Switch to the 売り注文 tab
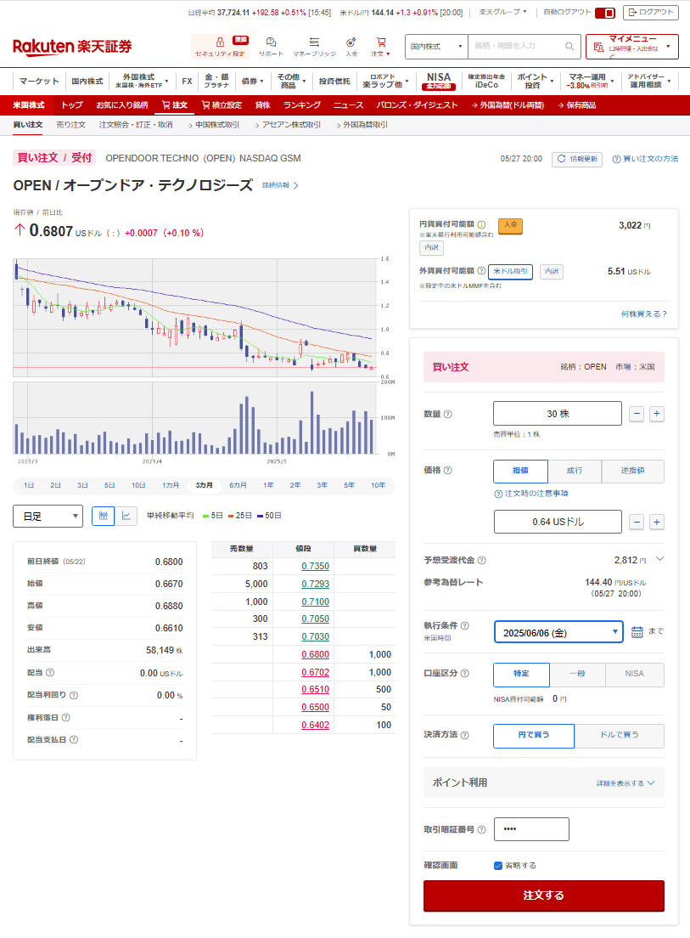The width and height of the screenshot is (690, 938). pyautogui.click(x=70, y=125)
